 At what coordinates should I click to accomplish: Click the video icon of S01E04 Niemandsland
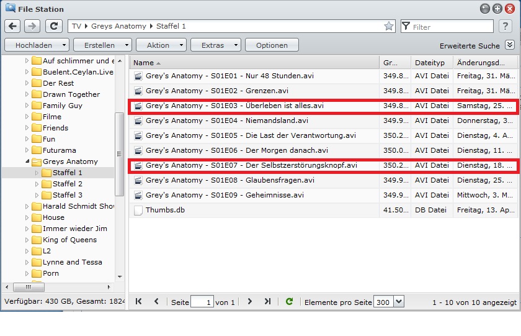click(x=138, y=120)
